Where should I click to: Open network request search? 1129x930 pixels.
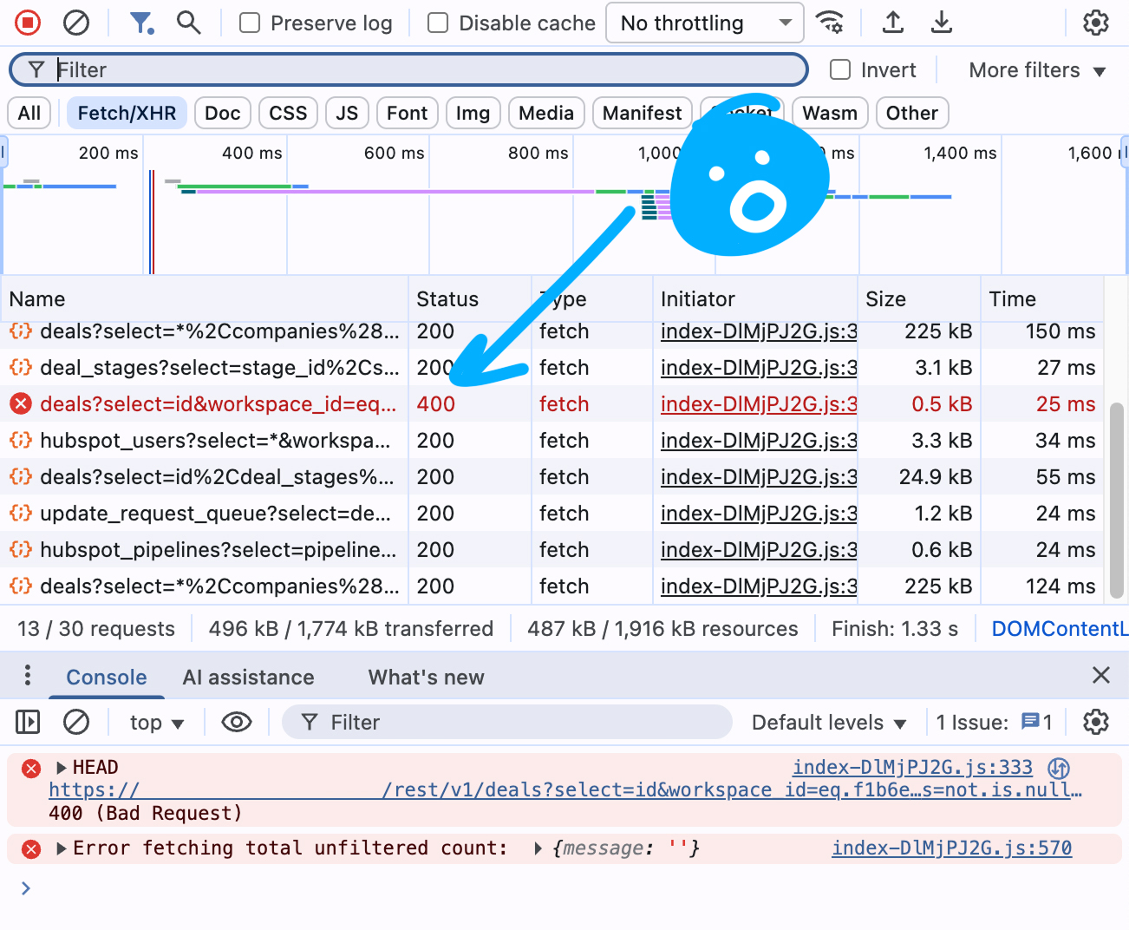[x=189, y=23]
